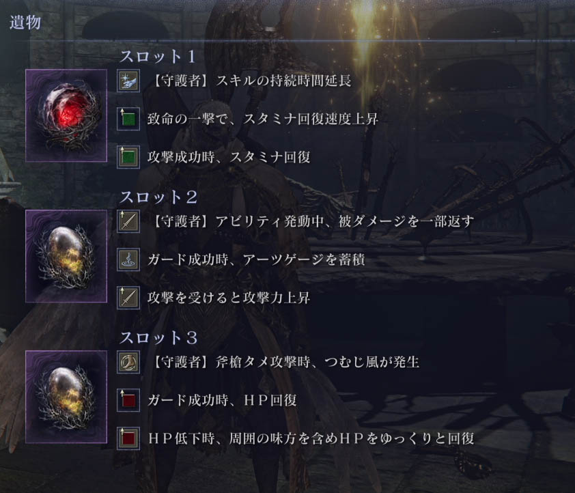
Task: Click the red HP icon beside ガード成功時、HP回復
Action: pos(128,400)
